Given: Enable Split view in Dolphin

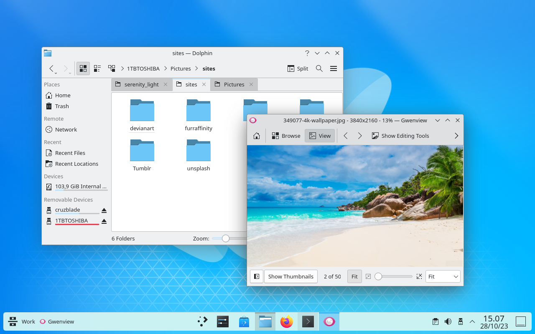Looking at the screenshot, I should click(x=298, y=68).
